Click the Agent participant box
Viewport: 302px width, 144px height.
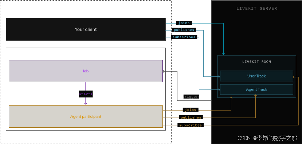86,116
